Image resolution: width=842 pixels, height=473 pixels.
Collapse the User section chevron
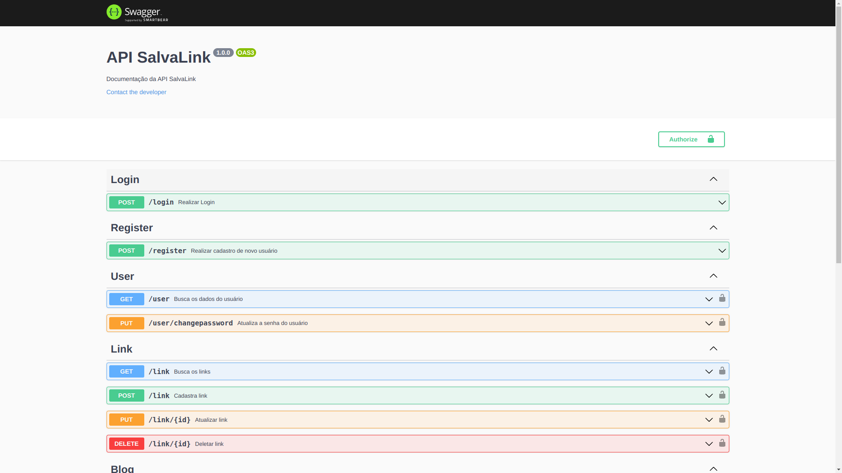pos(713,276)
